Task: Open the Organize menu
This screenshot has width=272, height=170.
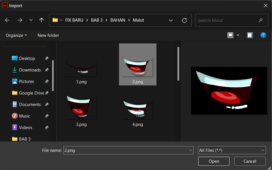Action: tap(16, 35)
